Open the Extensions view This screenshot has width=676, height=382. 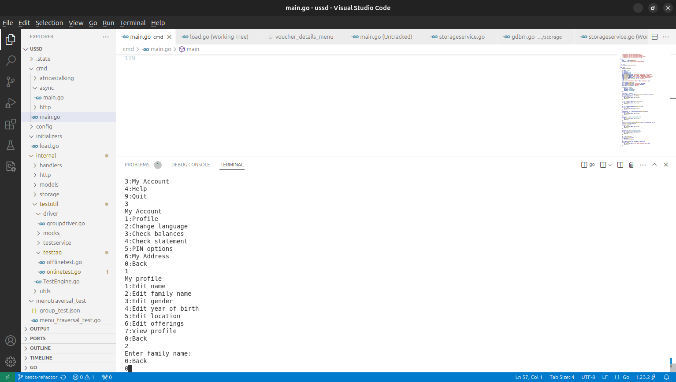11,125
